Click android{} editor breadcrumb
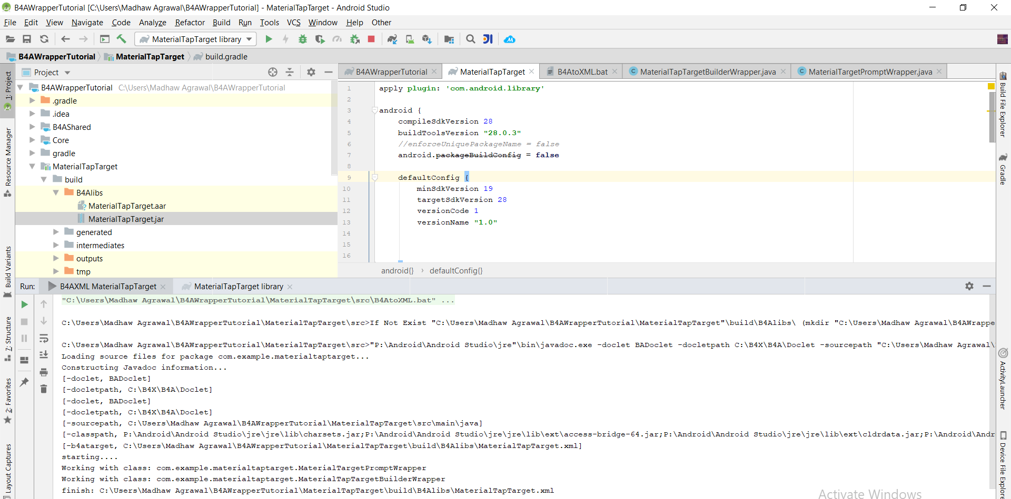Screen dimensions: 1011x499 398,271
